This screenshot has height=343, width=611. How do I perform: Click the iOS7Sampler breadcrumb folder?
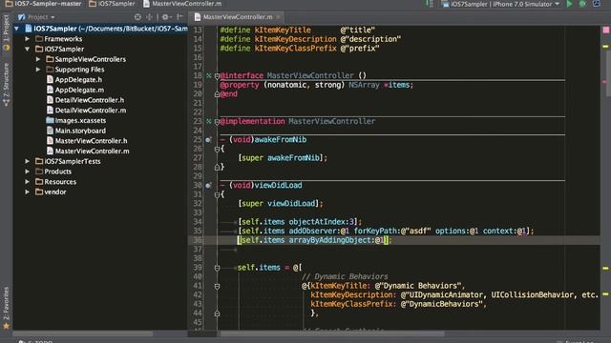tap(113, 4)
